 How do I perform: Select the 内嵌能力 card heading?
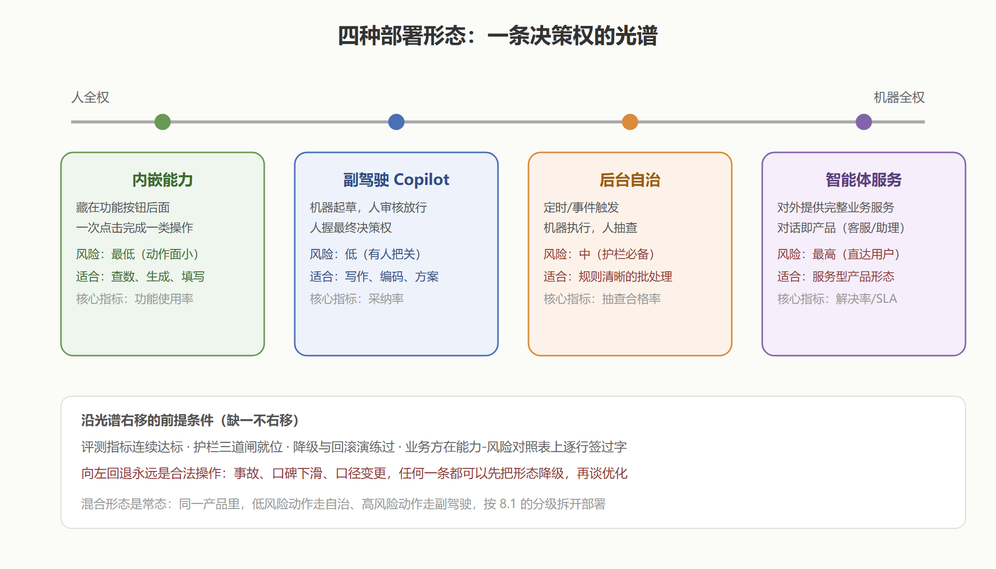[x=163, y=180]
